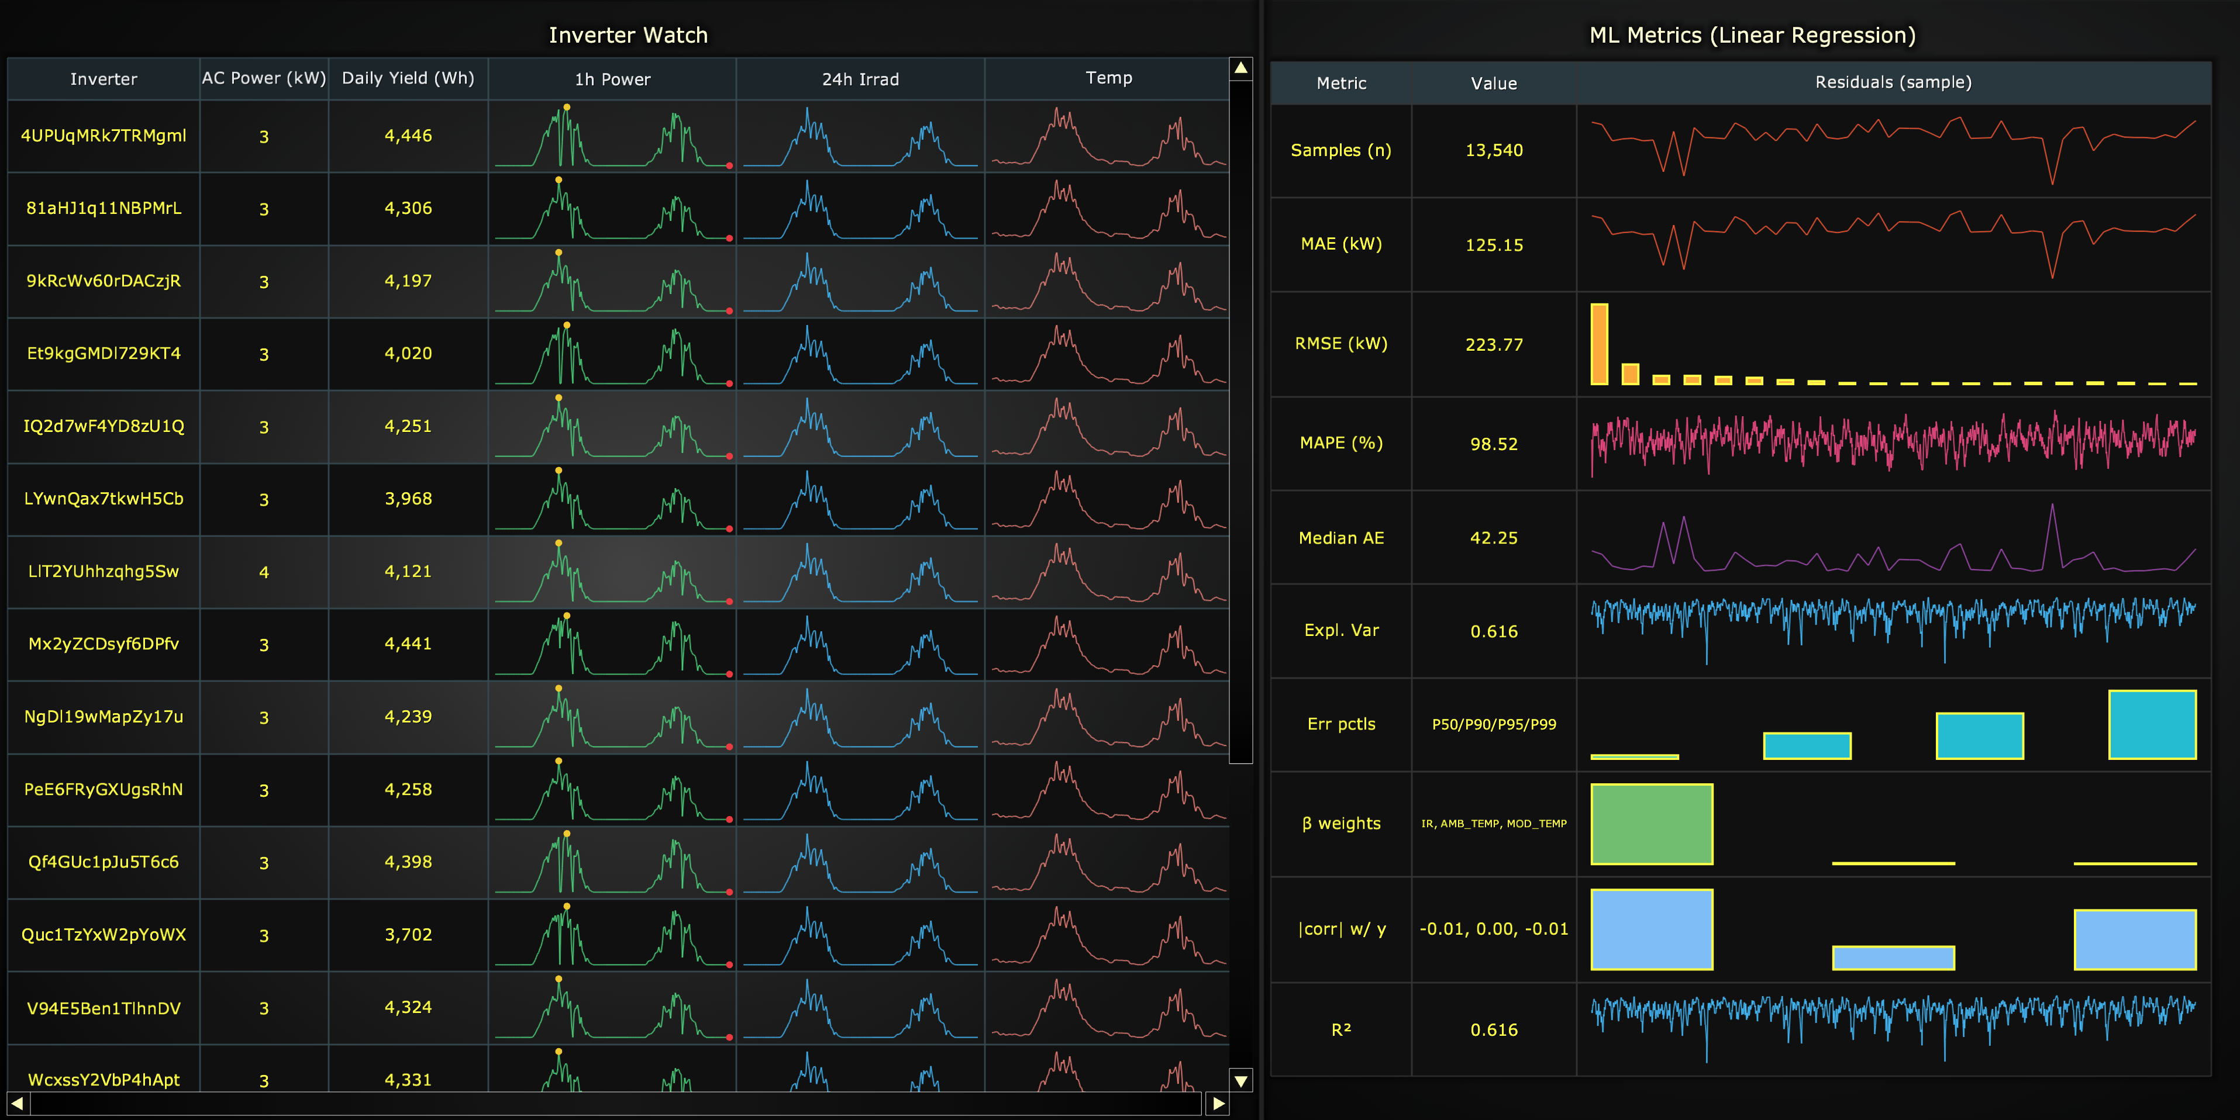Select inverter row 4UPUqMRk7TRMgml
The image size is (2240, 1120).
click(x=618, y=136)
